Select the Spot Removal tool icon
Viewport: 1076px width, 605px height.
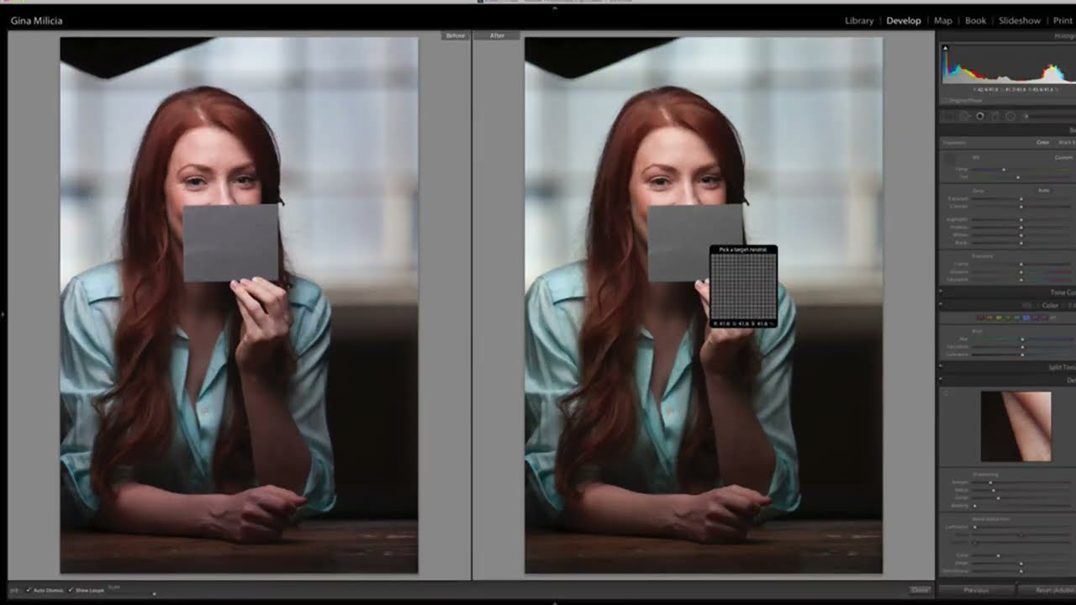[x=964, y=116]
